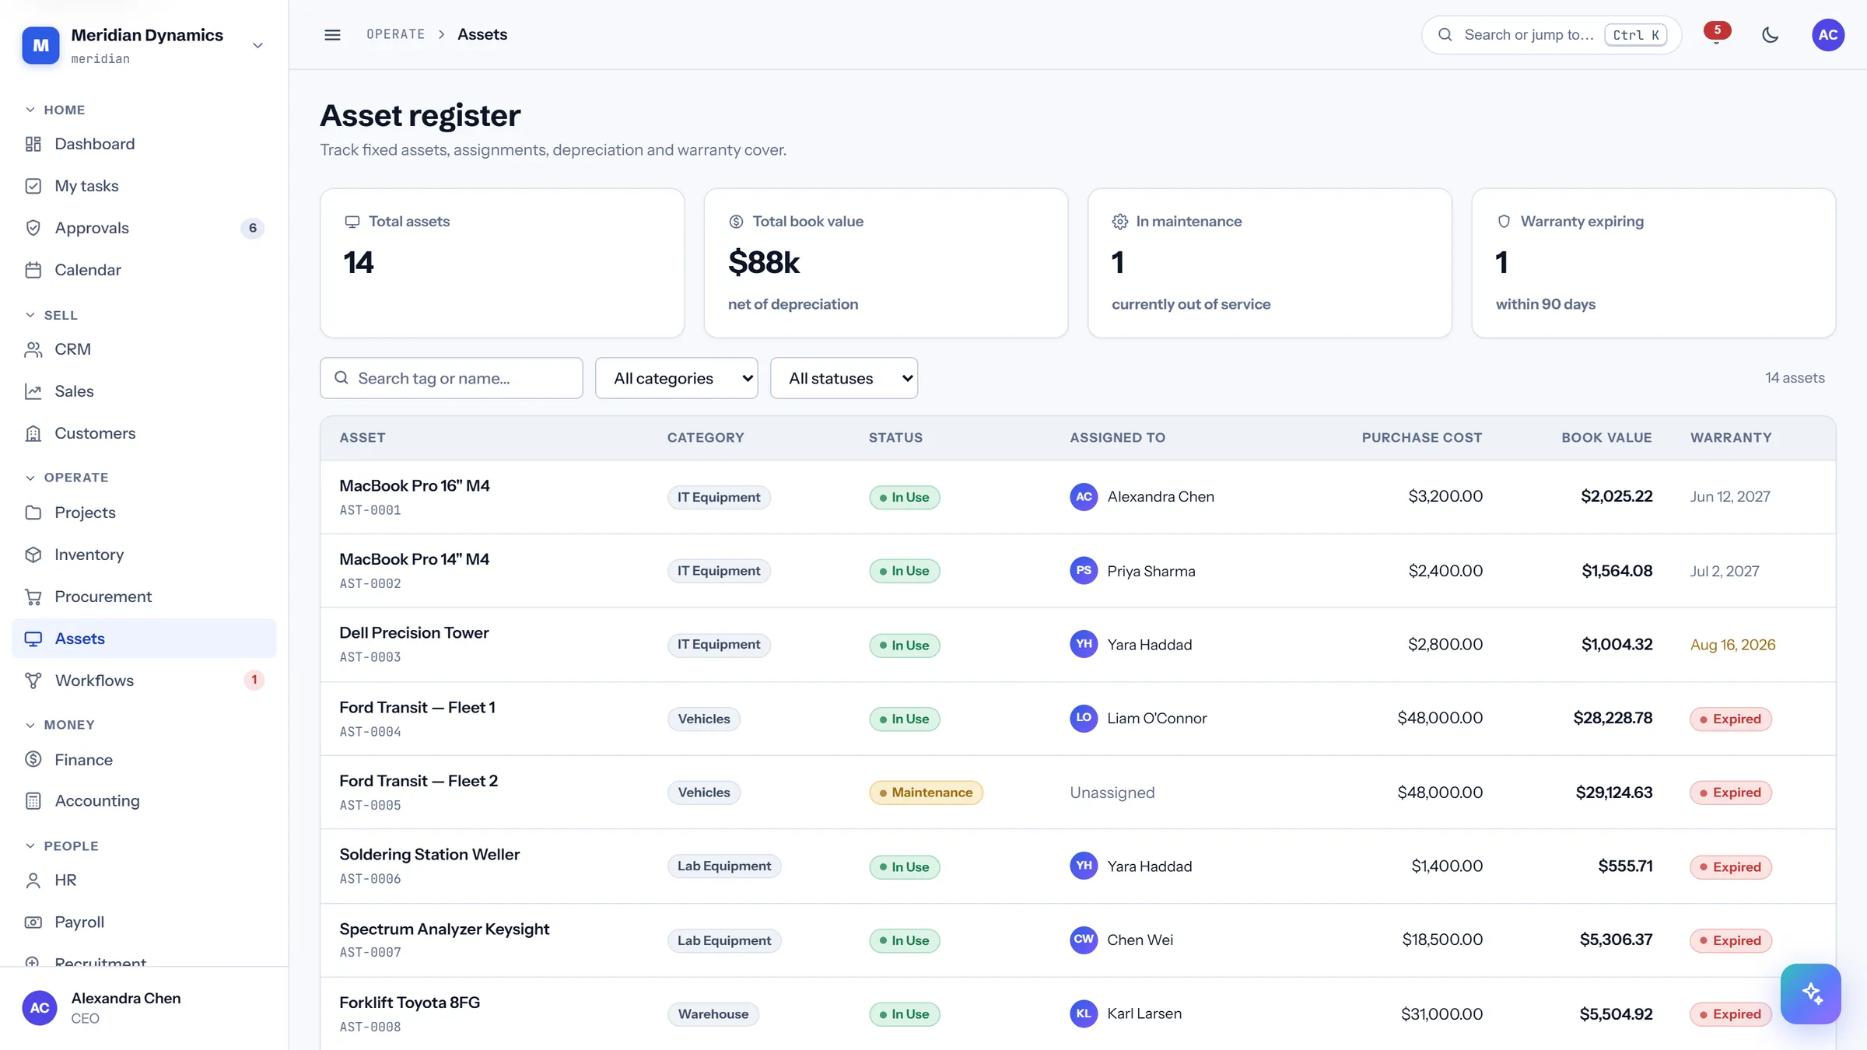Image resolution: width=1867 pixels, height=1050 pixels.
Task: Open Ford Transit — Fleet 2 asset
Action: [419, 781]
